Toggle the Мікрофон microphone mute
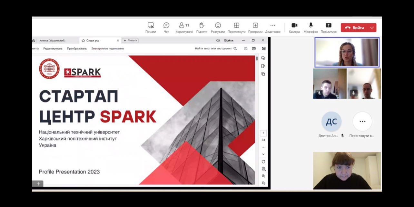This screenshot has width=414, height=207. (x=310, y=25)
